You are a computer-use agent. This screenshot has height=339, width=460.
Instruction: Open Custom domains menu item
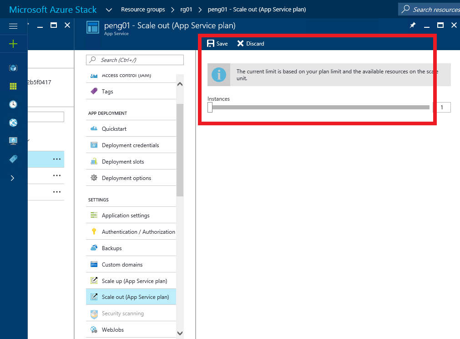pyautogui.click(x=131, y=264)
